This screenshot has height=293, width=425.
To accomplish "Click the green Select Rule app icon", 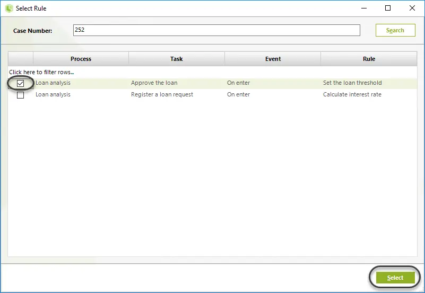I will point(9,8).
